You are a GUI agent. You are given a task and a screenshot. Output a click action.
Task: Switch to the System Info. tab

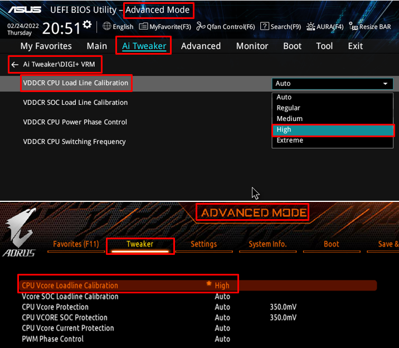(x=267, y=244)
